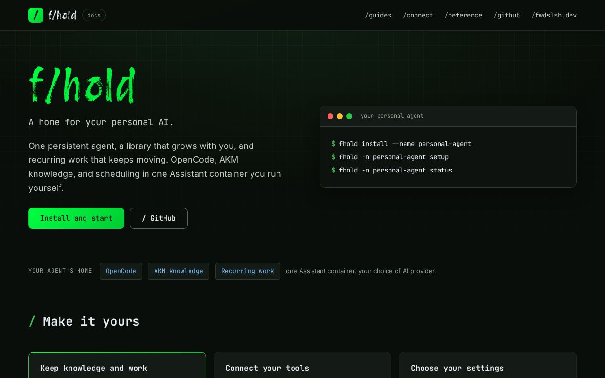
Task: Click the 'fhold -n personal-agent setup' command line
Action: point(390,157)
